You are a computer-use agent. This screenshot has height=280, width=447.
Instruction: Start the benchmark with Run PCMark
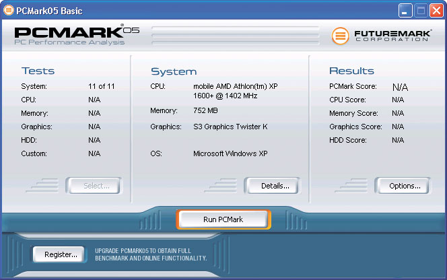tap(224, 219)
